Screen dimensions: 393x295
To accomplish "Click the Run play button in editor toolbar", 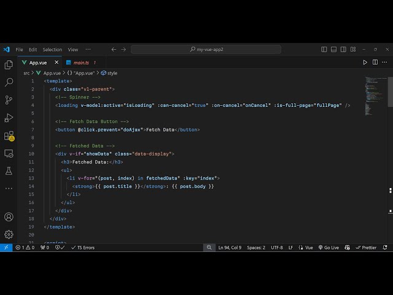I will tap(365, 62).
